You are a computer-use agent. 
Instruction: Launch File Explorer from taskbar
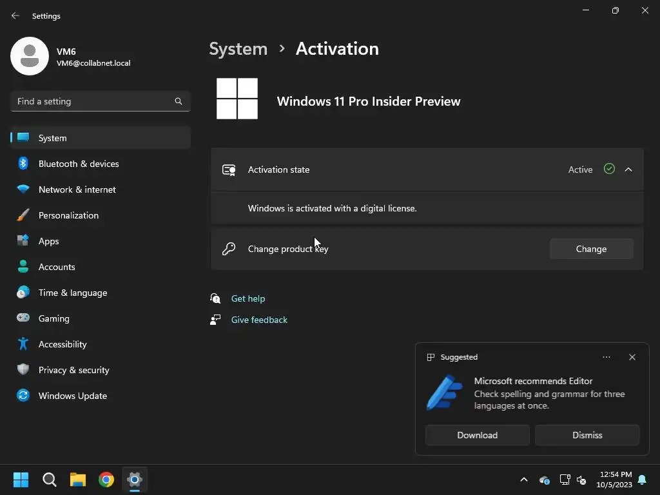pyautogui.click(x=78, y=480)
